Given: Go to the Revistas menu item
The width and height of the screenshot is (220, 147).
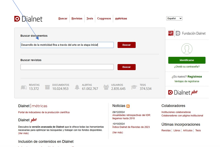Looking at the screenshot, I should click(77, 18).
